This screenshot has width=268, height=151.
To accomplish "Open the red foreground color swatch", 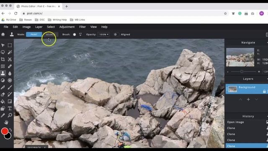I will [5, 131].
